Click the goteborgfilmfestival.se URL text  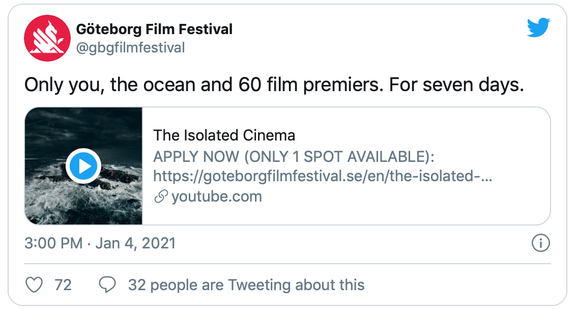[323, 176]
